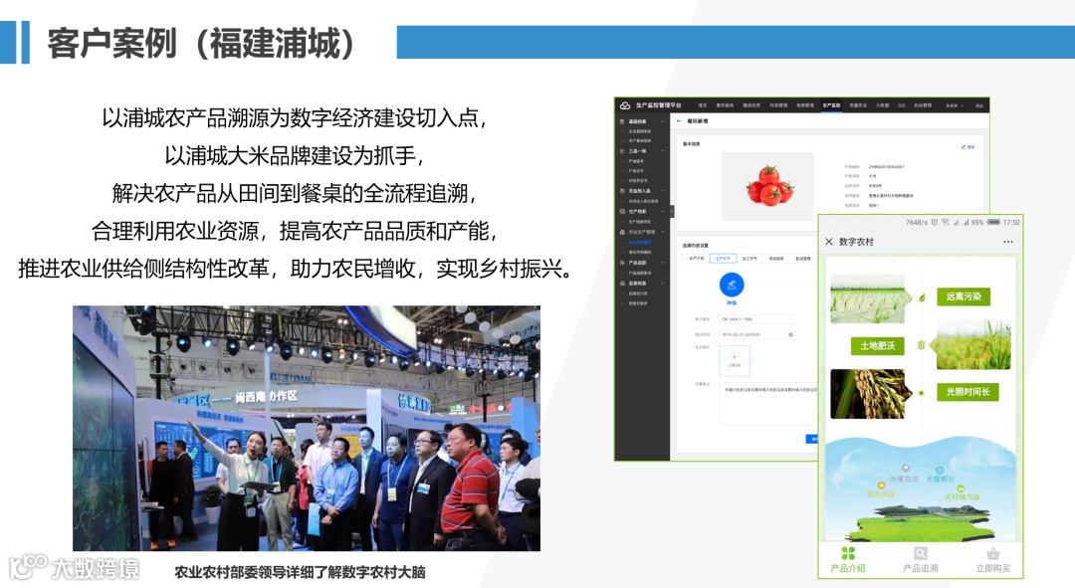This screenshot has height=588, width=1075.
Task: Tap the 远离污染 green label
Action: pyautogui.click(x=964, y=296)
